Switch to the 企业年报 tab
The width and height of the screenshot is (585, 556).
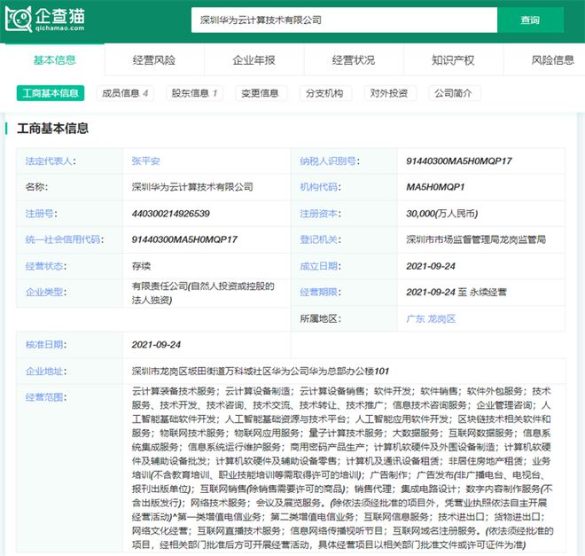click(253, 60)
